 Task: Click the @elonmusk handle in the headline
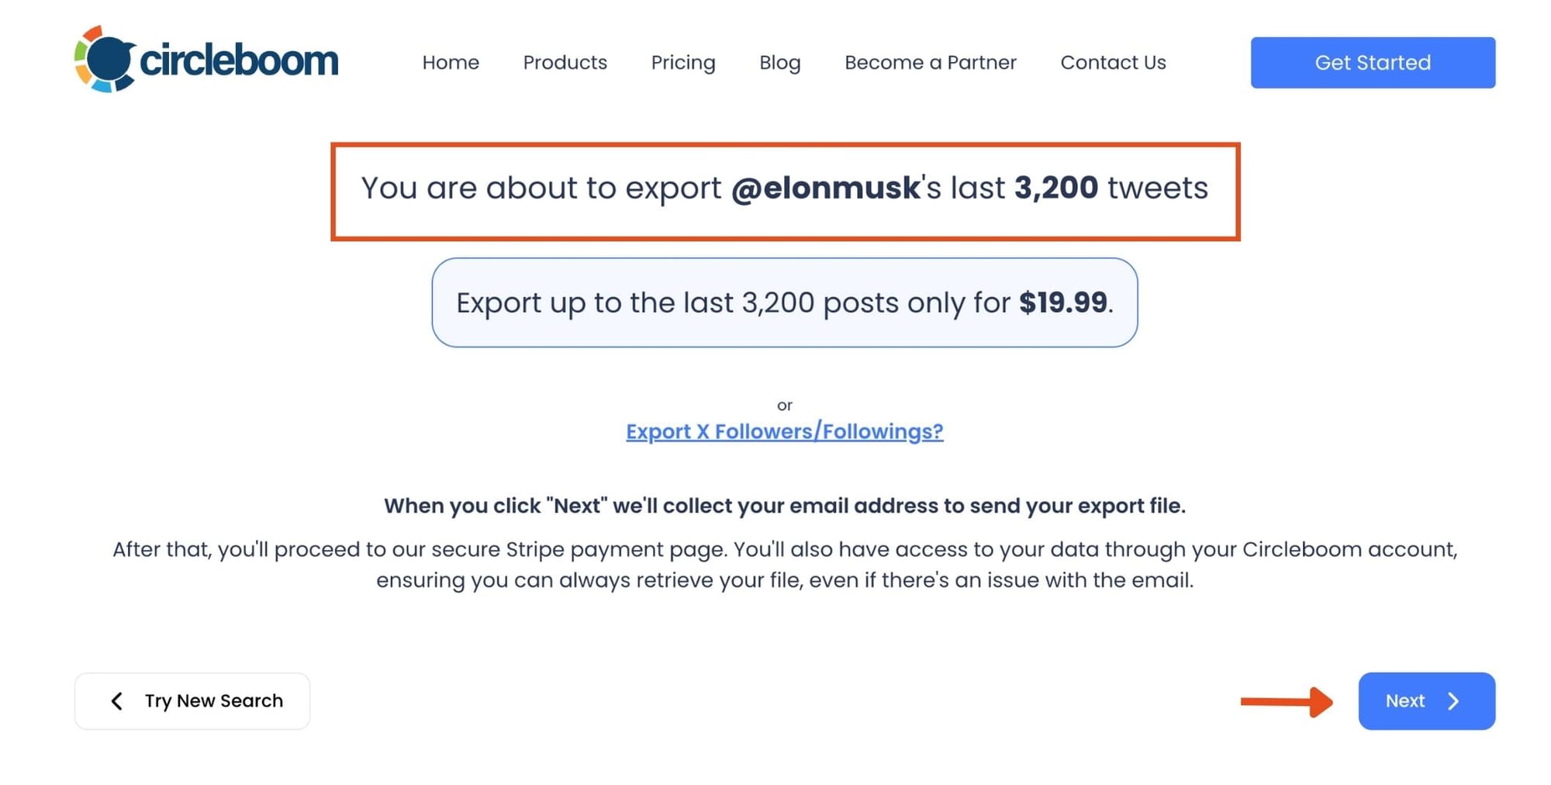[825, 188]
